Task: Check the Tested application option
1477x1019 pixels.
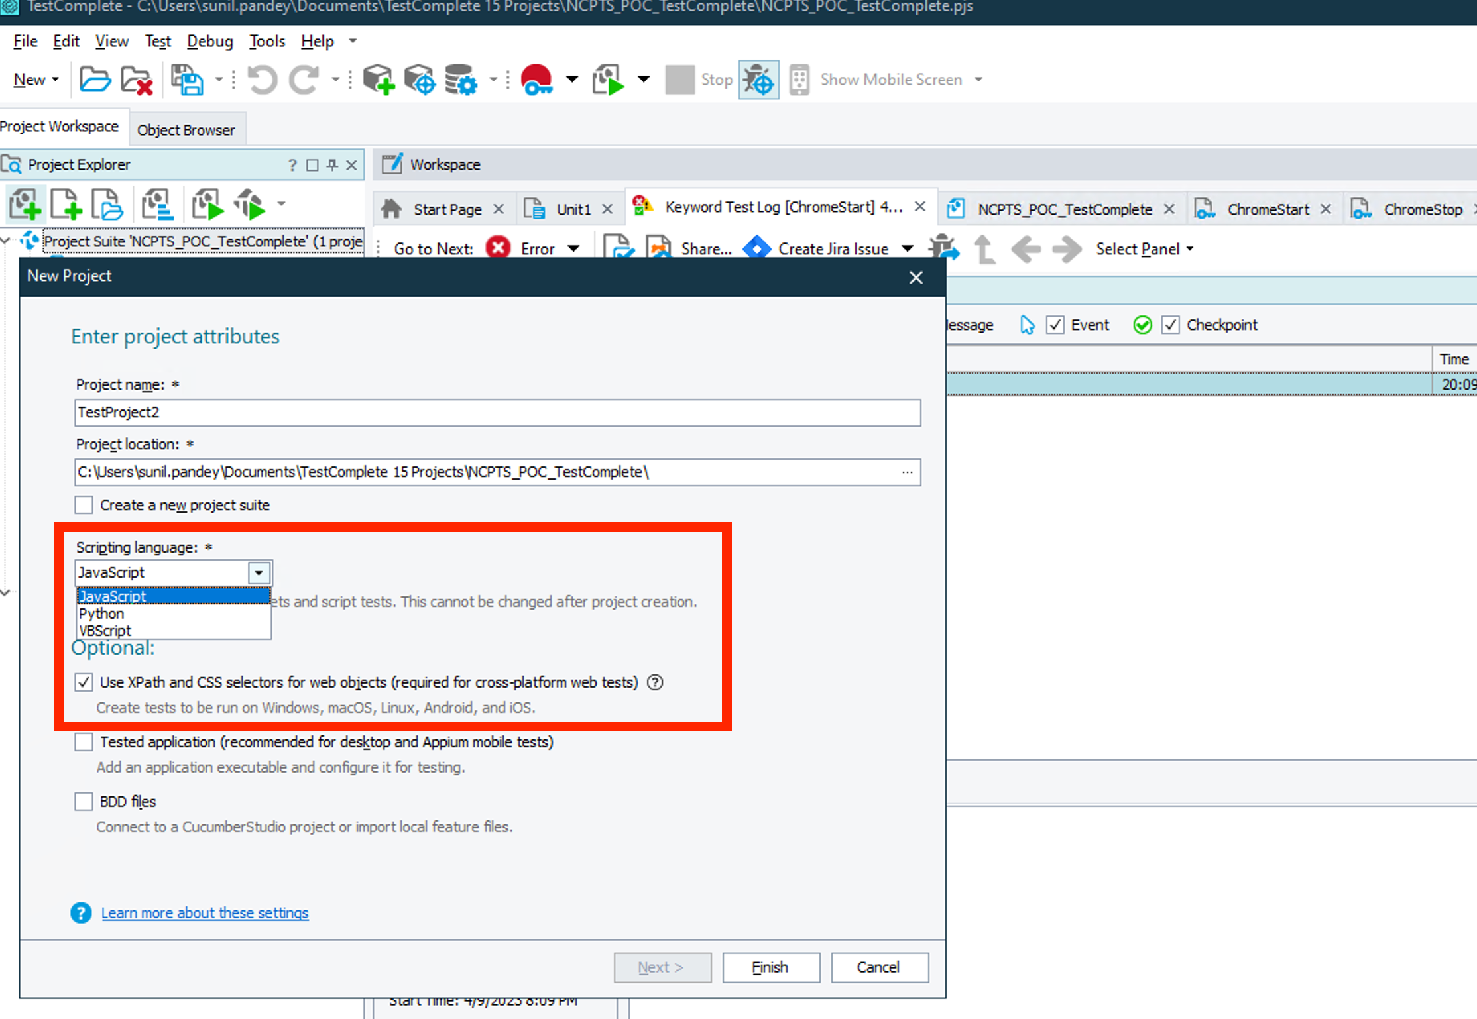Action: pos(84,742)
